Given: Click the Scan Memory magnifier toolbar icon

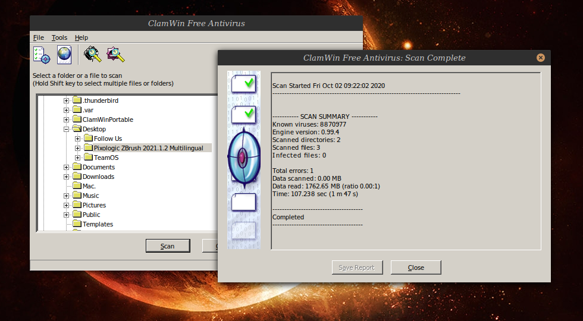Looking at the screenshot, I should pyautogui.click(x=93, y=55).
